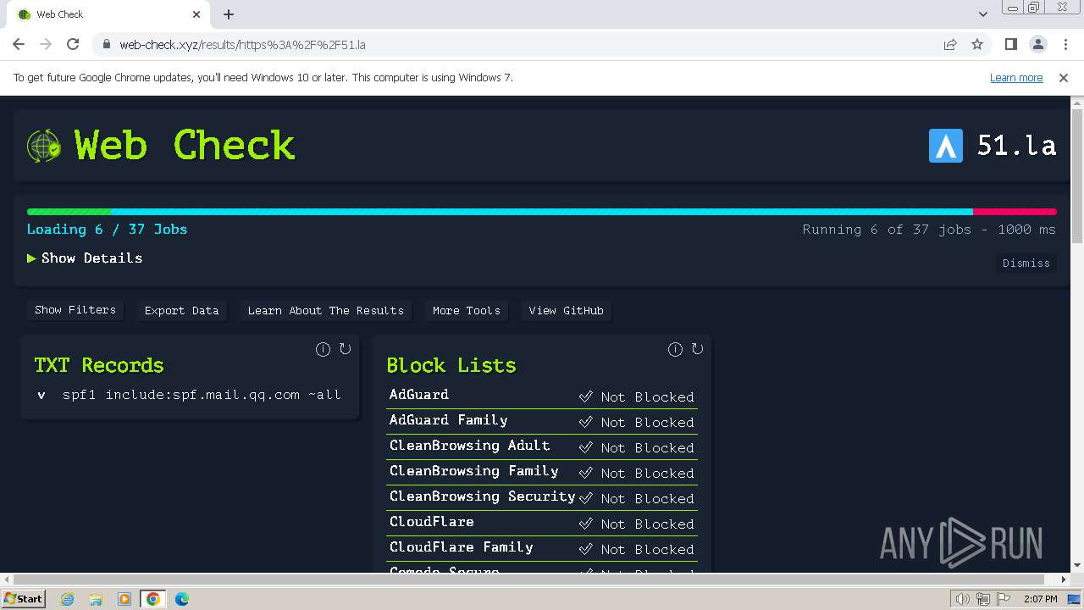
Task: Select the AdGuard block list row
Action: (x=542, y=396)
